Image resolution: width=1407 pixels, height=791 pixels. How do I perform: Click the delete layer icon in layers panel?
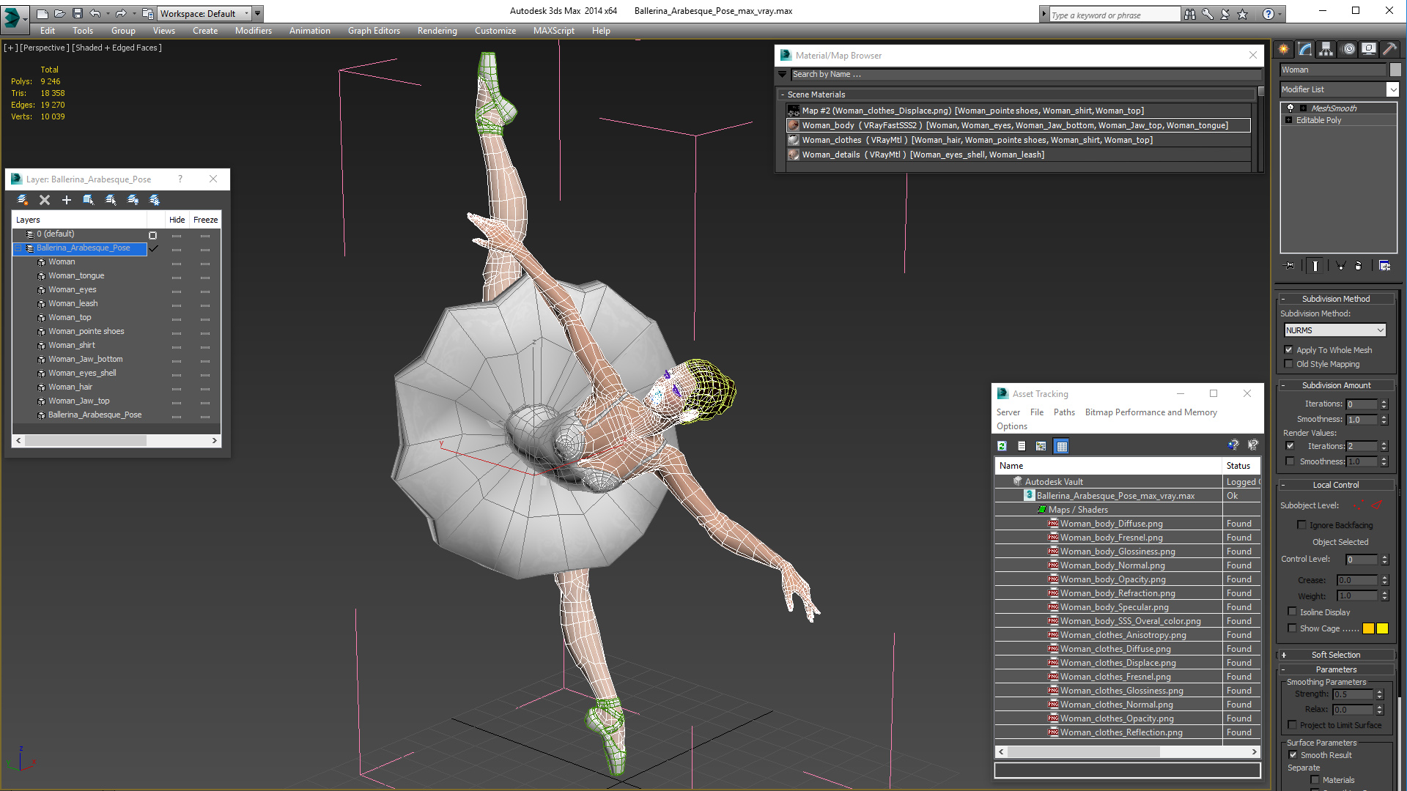45,199
